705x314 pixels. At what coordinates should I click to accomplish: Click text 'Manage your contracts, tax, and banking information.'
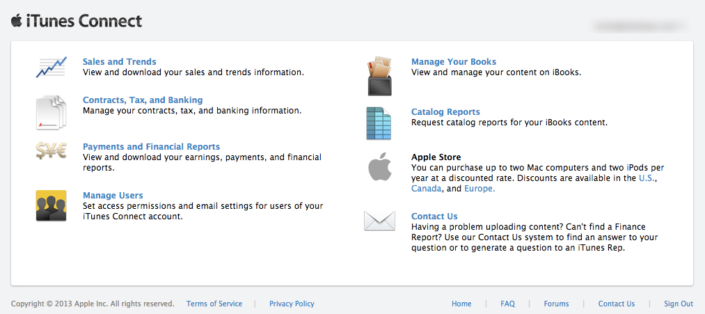pyautogui.click(x=192, y=110)
